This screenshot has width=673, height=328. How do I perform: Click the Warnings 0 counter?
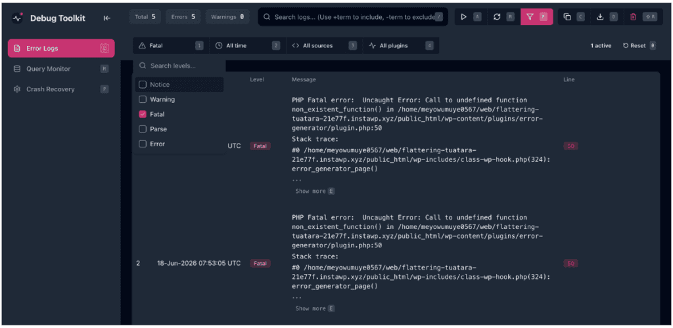227,16
